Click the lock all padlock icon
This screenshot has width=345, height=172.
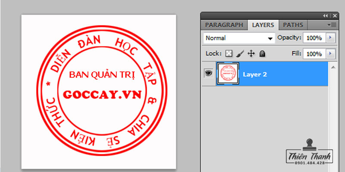click(x=262, y=54)
